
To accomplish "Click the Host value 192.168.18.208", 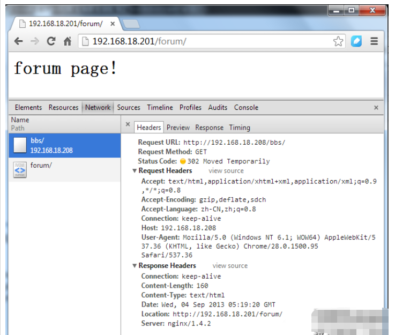I will (189, 228).
